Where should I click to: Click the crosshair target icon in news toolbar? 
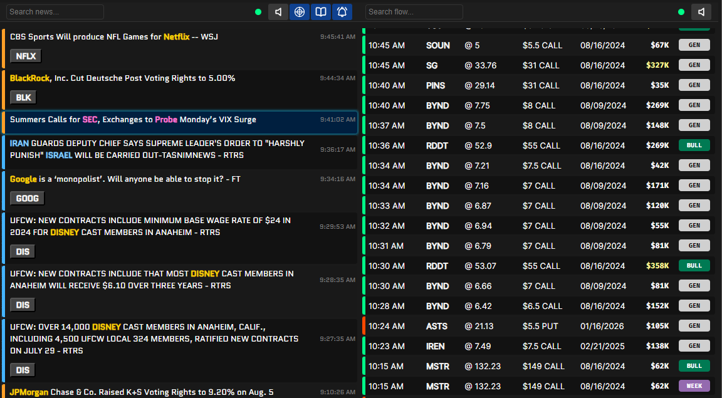pos(300,12)
